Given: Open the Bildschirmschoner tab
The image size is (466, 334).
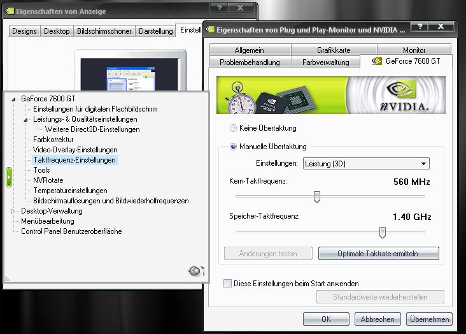Looking at the screenshot, I should pyautogui.click(x=104, y=31).
